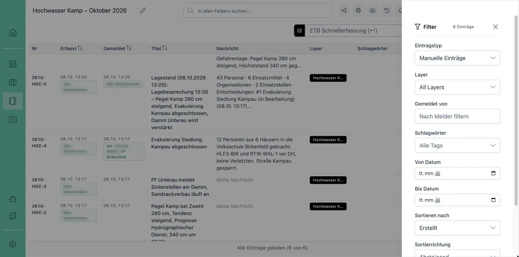Screen dimensions: 519x257
Task: Select title FF Unterau meldet Sickerstellen
Action: [x=180, y=187]
